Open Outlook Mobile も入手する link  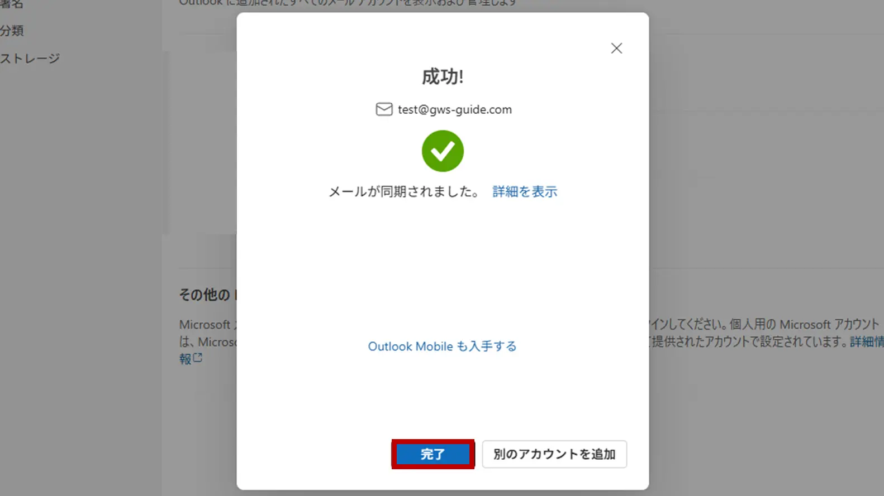tap(442, 346)
